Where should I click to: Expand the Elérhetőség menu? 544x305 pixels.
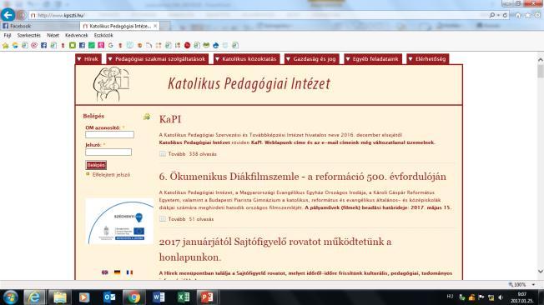pyautogui.click(x=428, y=59)
